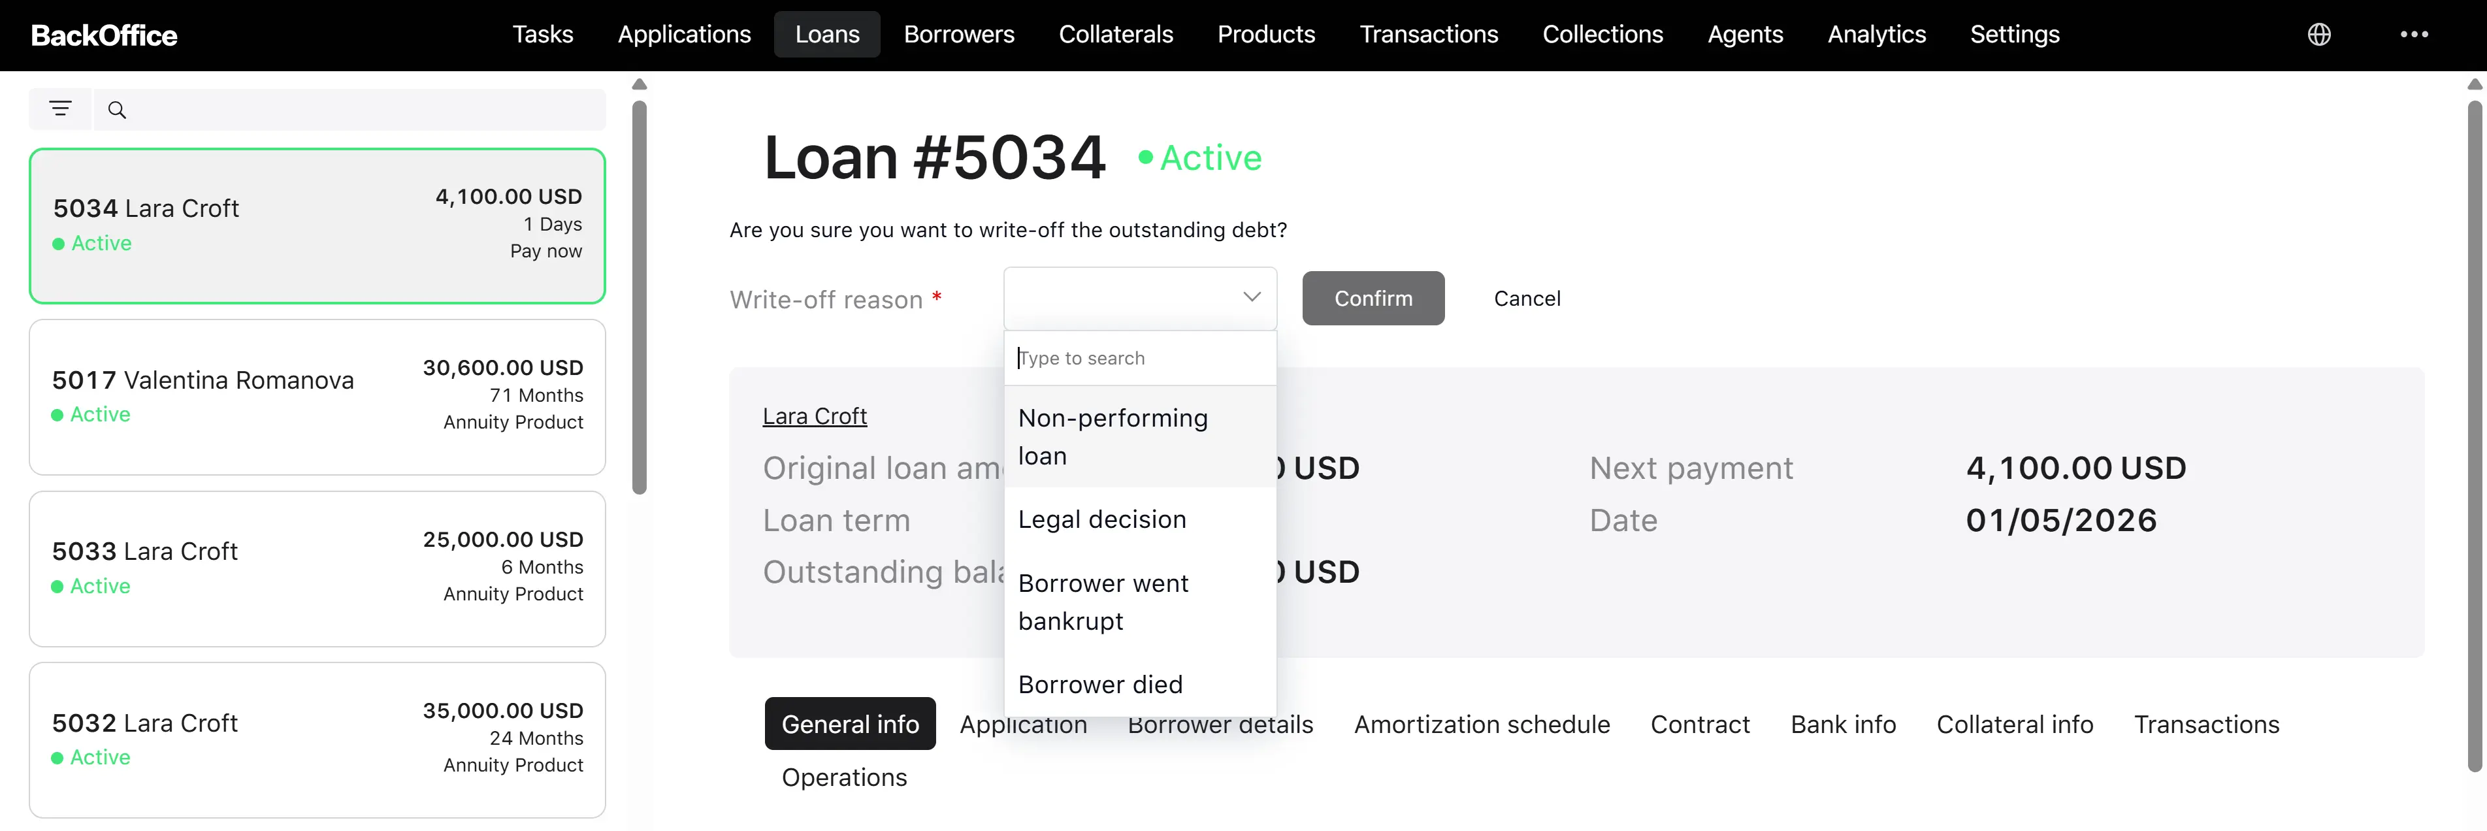The image size is (2487, 831).
Task: Open the Lara Croft borrower link
Action: [814, 416]
